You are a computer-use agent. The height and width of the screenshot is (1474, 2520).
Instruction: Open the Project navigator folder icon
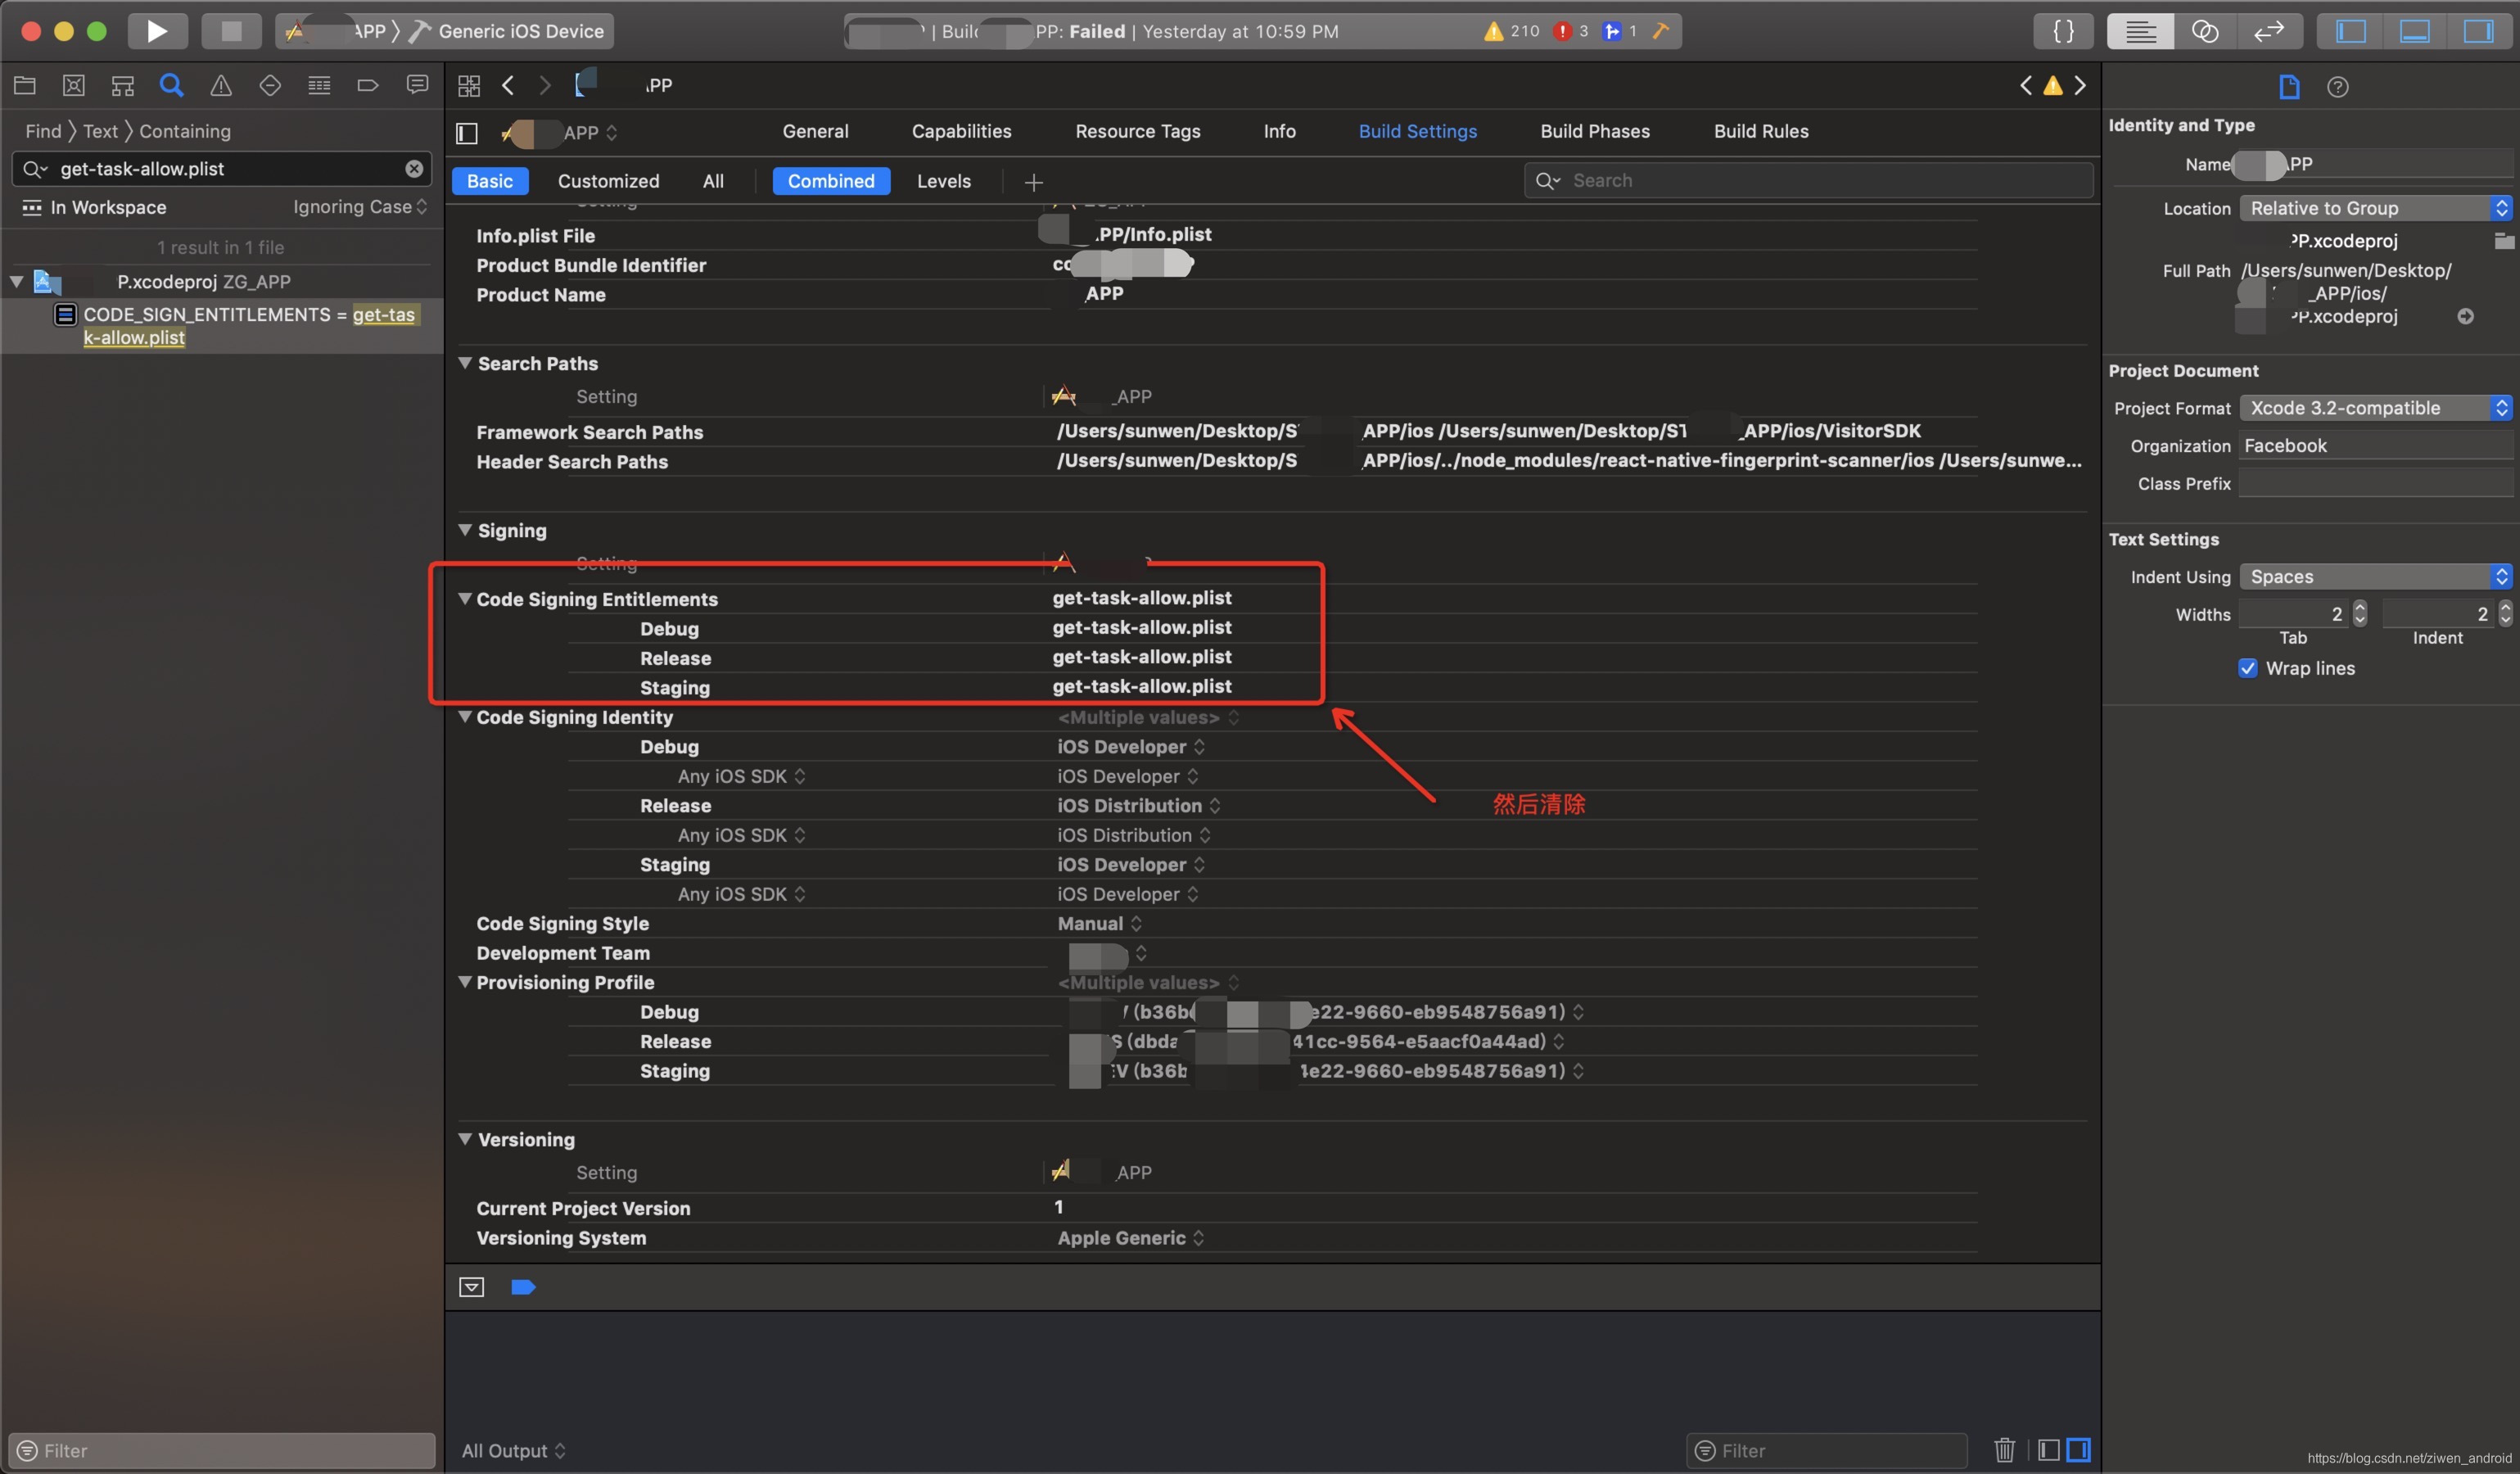[25, 85]
